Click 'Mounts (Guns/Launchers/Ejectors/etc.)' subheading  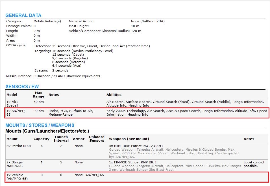(47, 131)
